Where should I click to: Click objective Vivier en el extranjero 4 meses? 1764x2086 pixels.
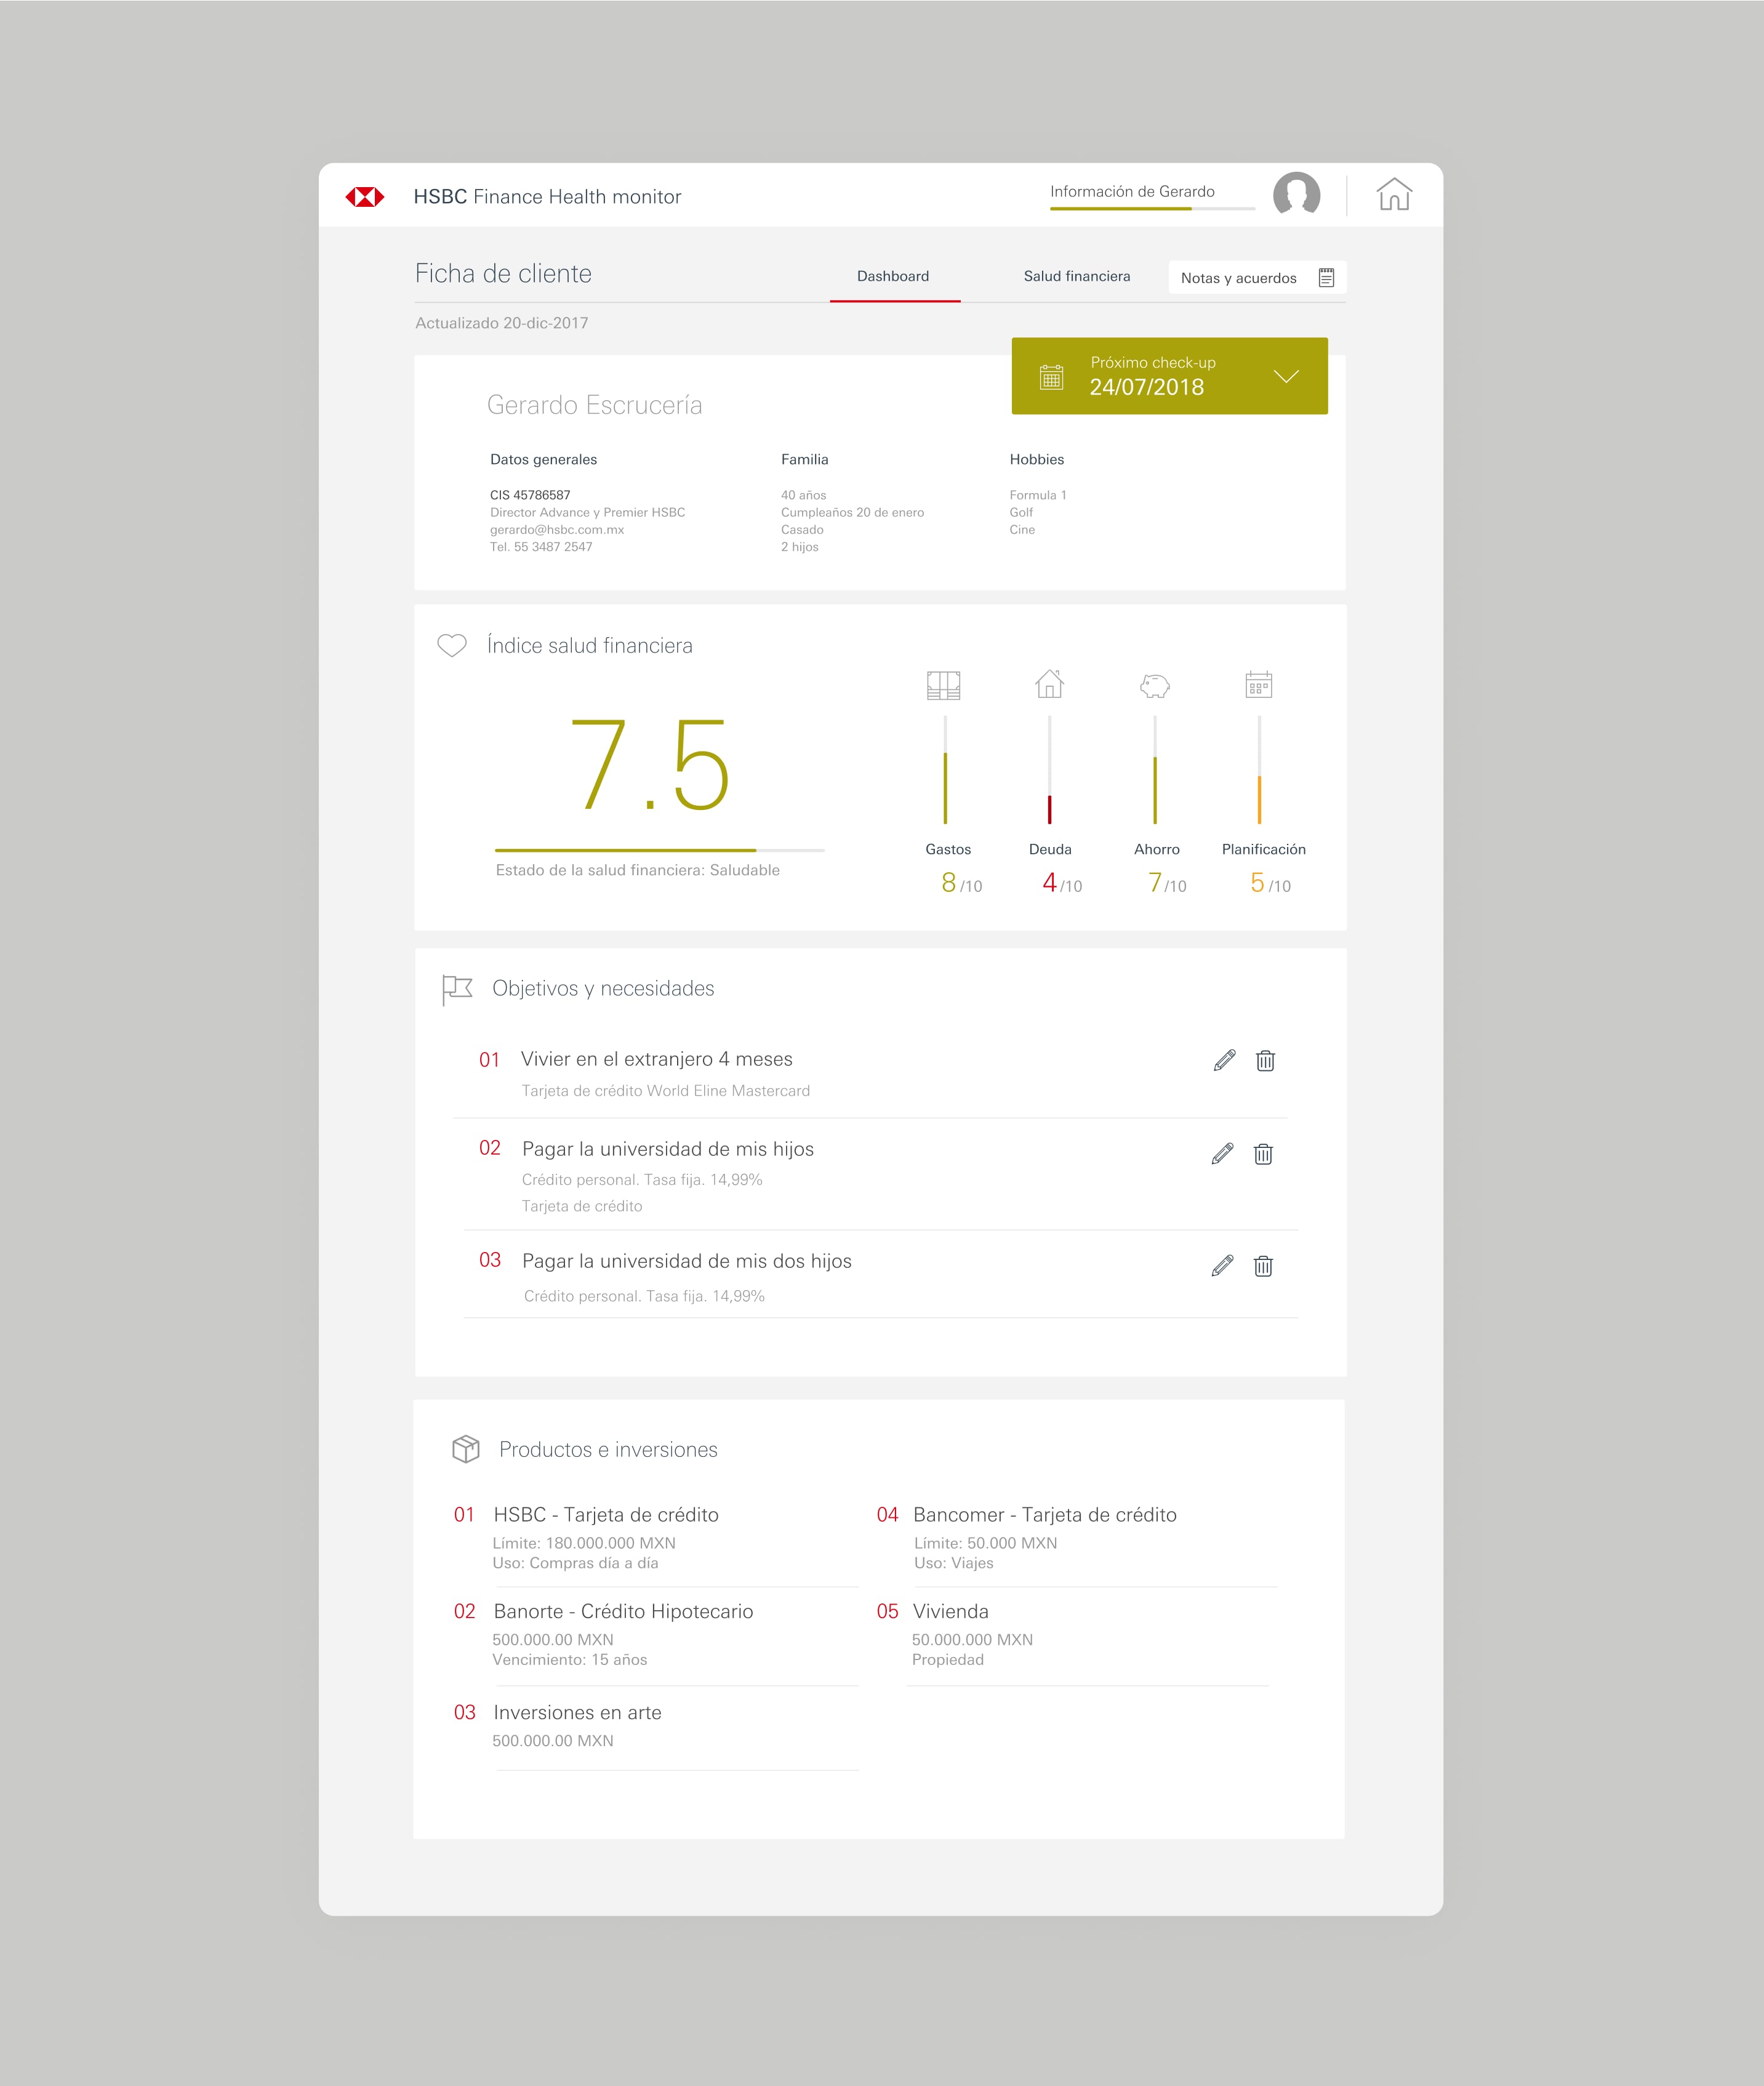click(x=656, y=1059)
